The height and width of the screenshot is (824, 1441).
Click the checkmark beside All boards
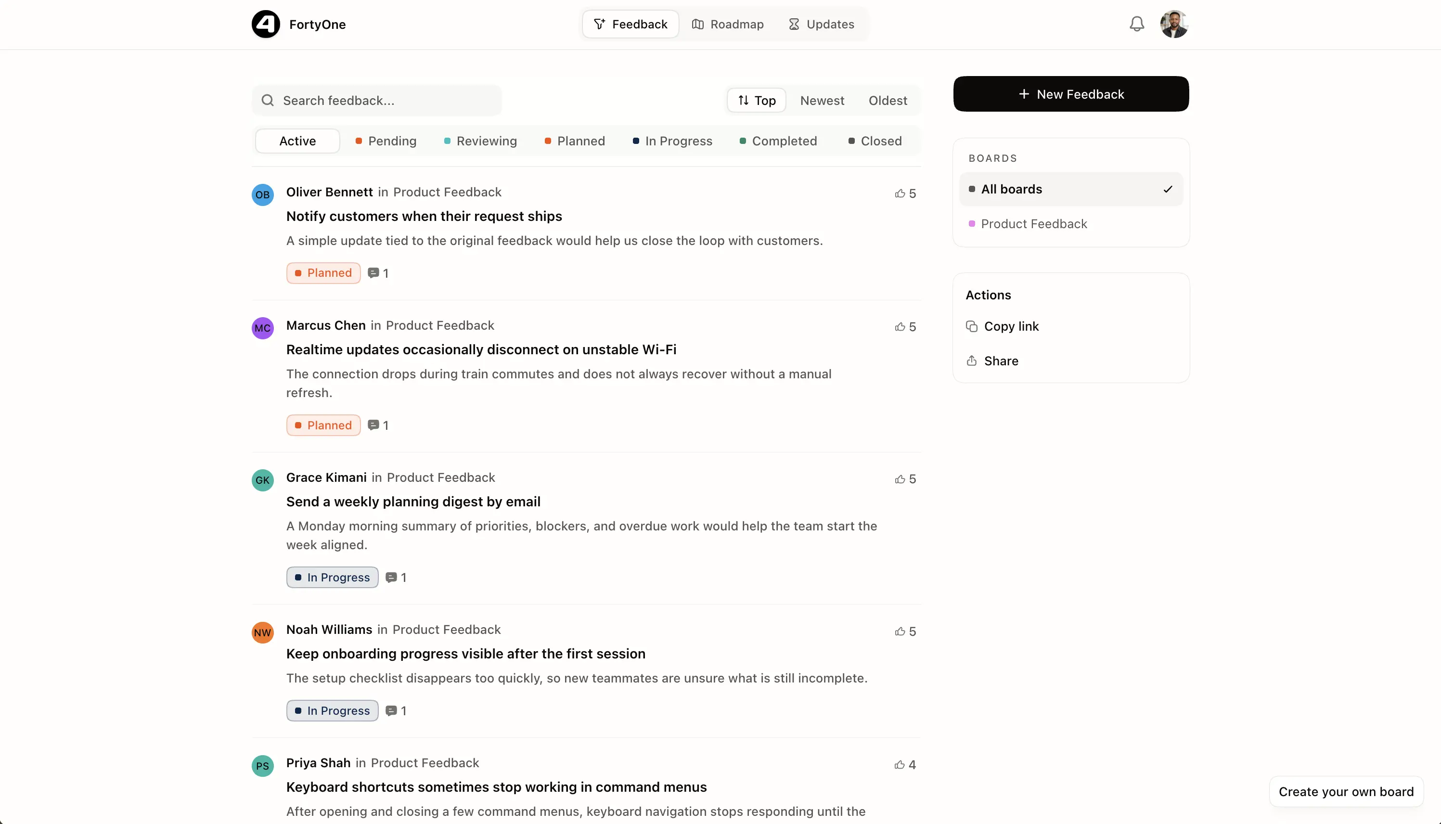(x=1168, y=189)
